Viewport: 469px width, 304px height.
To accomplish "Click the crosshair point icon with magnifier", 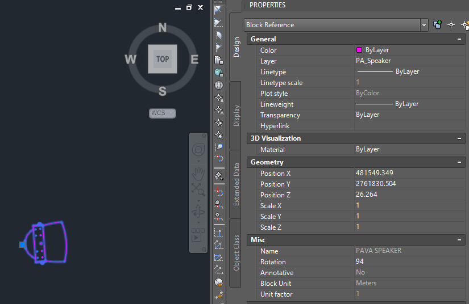I will (219, 135).
